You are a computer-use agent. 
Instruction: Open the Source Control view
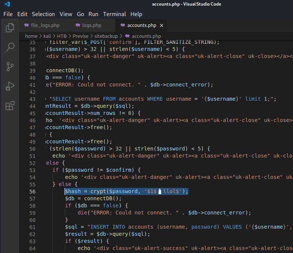[10, 67]
